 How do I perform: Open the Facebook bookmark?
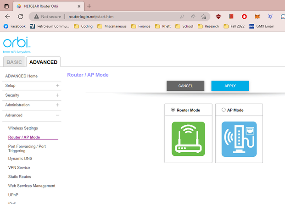14,26
